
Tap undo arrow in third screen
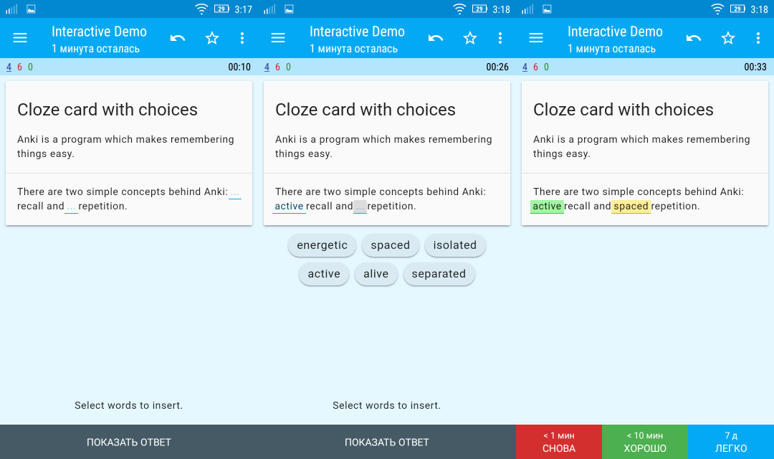coord(694,38)
